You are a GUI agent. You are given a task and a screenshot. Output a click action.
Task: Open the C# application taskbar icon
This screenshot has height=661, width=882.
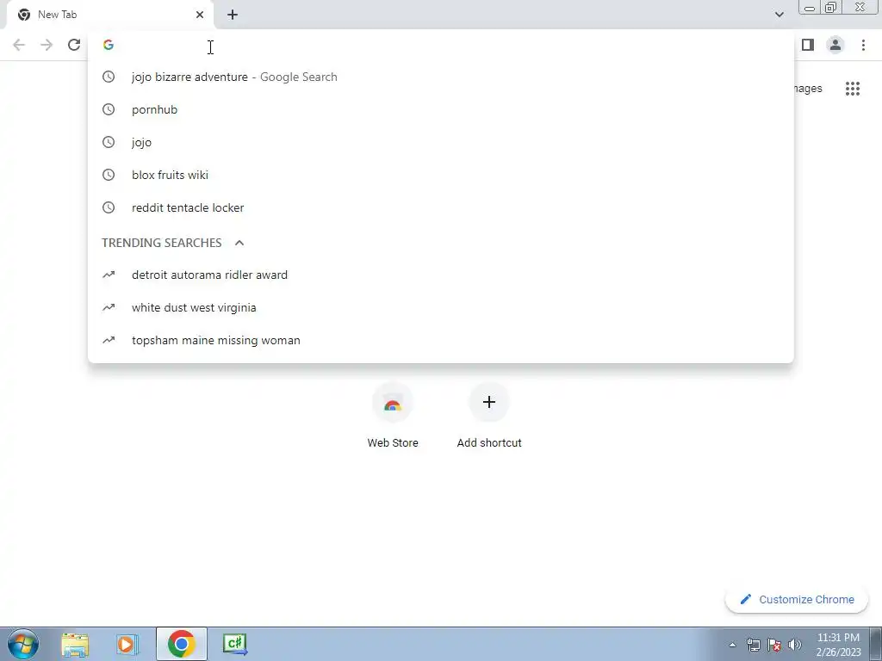234,644
